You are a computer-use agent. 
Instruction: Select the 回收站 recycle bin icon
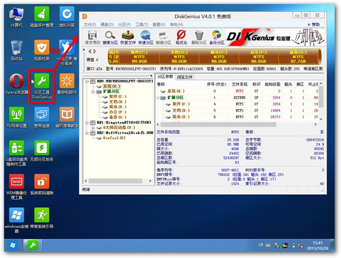click(x=17, y=50)
